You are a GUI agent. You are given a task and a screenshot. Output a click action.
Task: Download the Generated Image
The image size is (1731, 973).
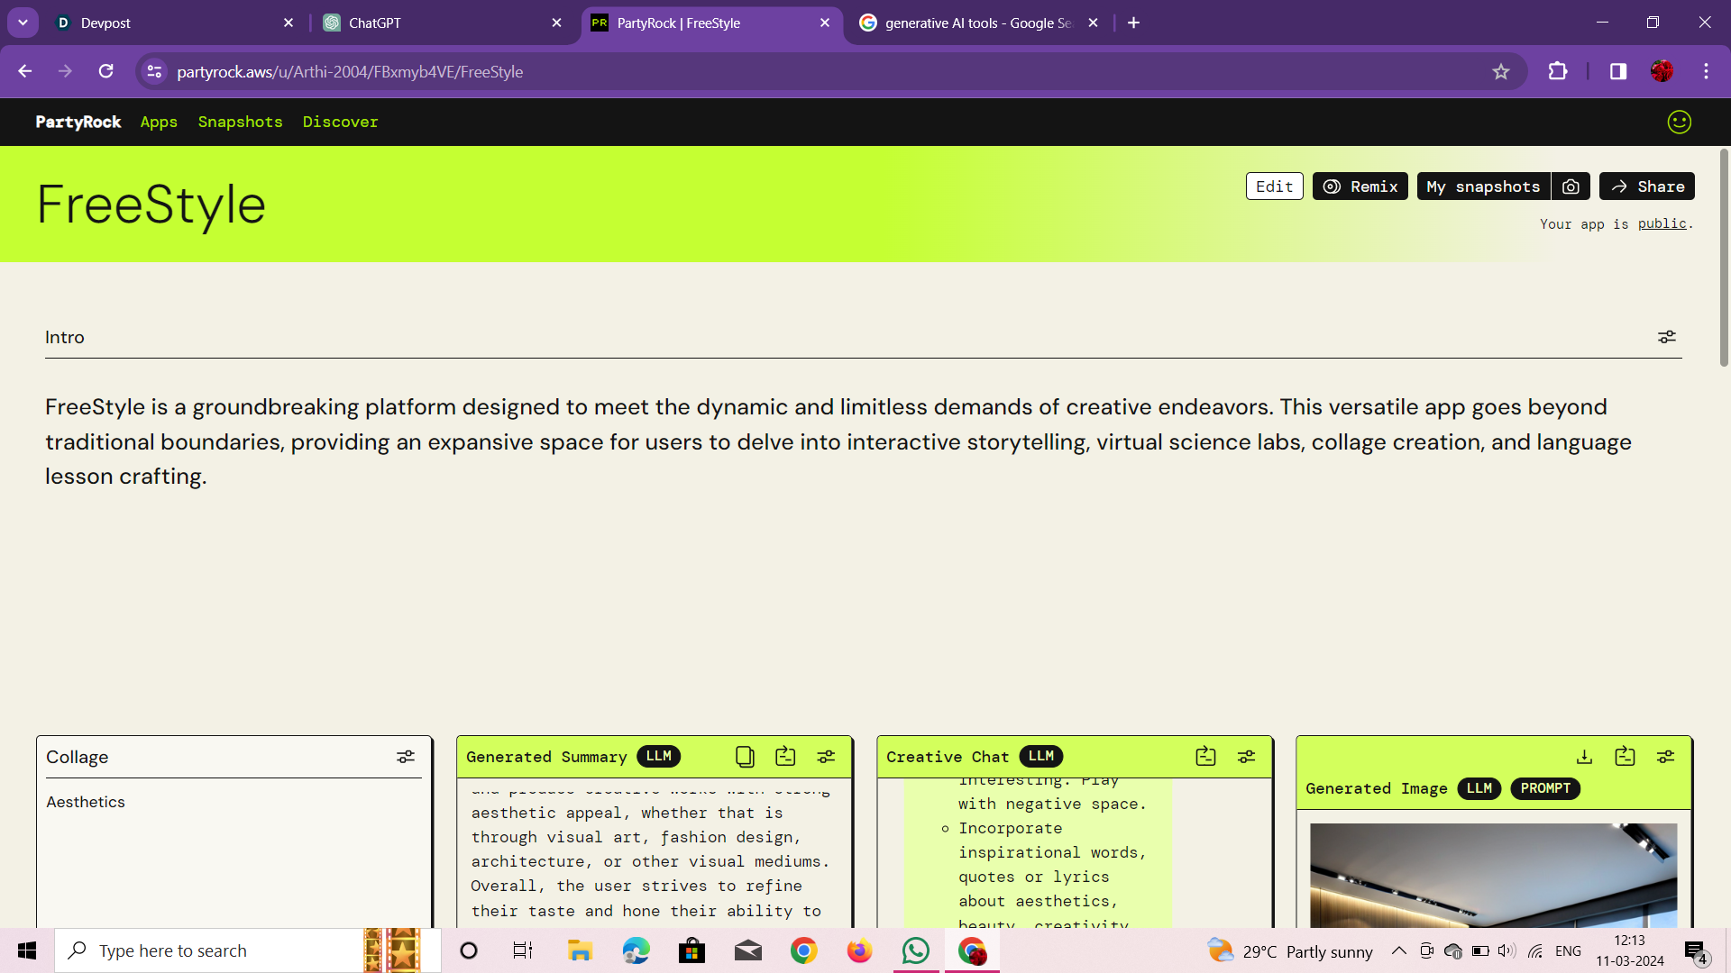(x=1584, y=757)
